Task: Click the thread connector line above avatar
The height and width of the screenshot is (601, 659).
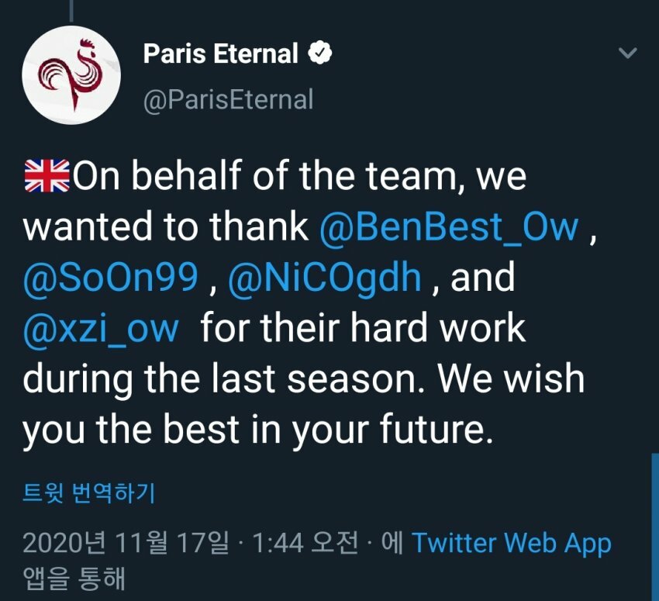Action: point(71,11)
